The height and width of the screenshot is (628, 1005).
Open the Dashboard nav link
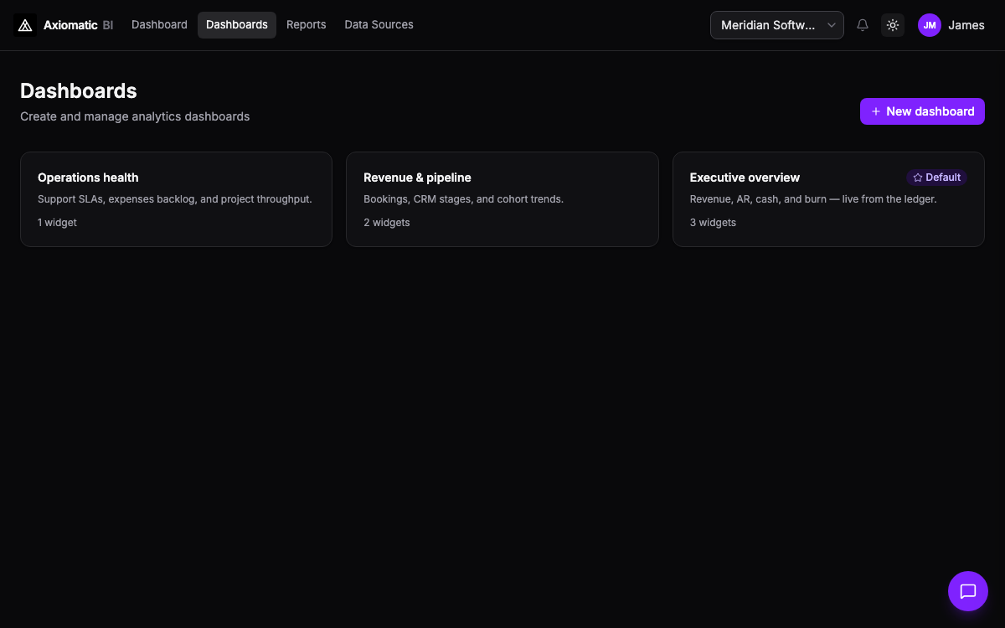click(159, 24)
